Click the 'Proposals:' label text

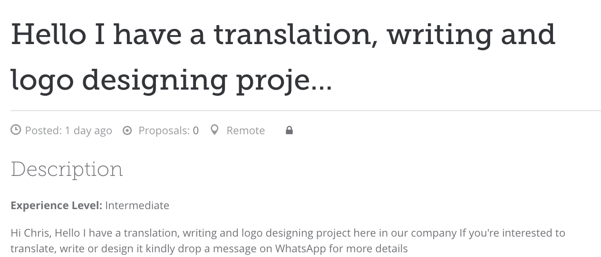pyautogui.click(x=164, y=130)
